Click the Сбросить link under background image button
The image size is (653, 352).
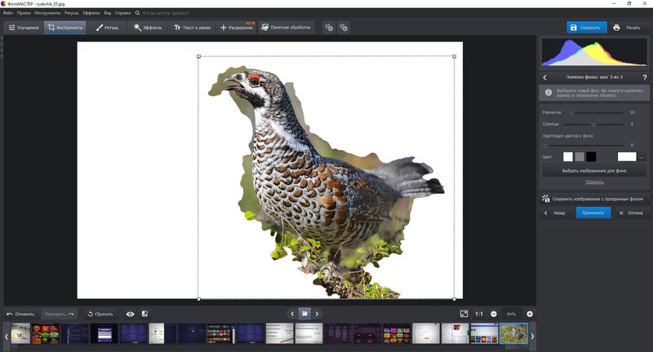pos(594,182)
